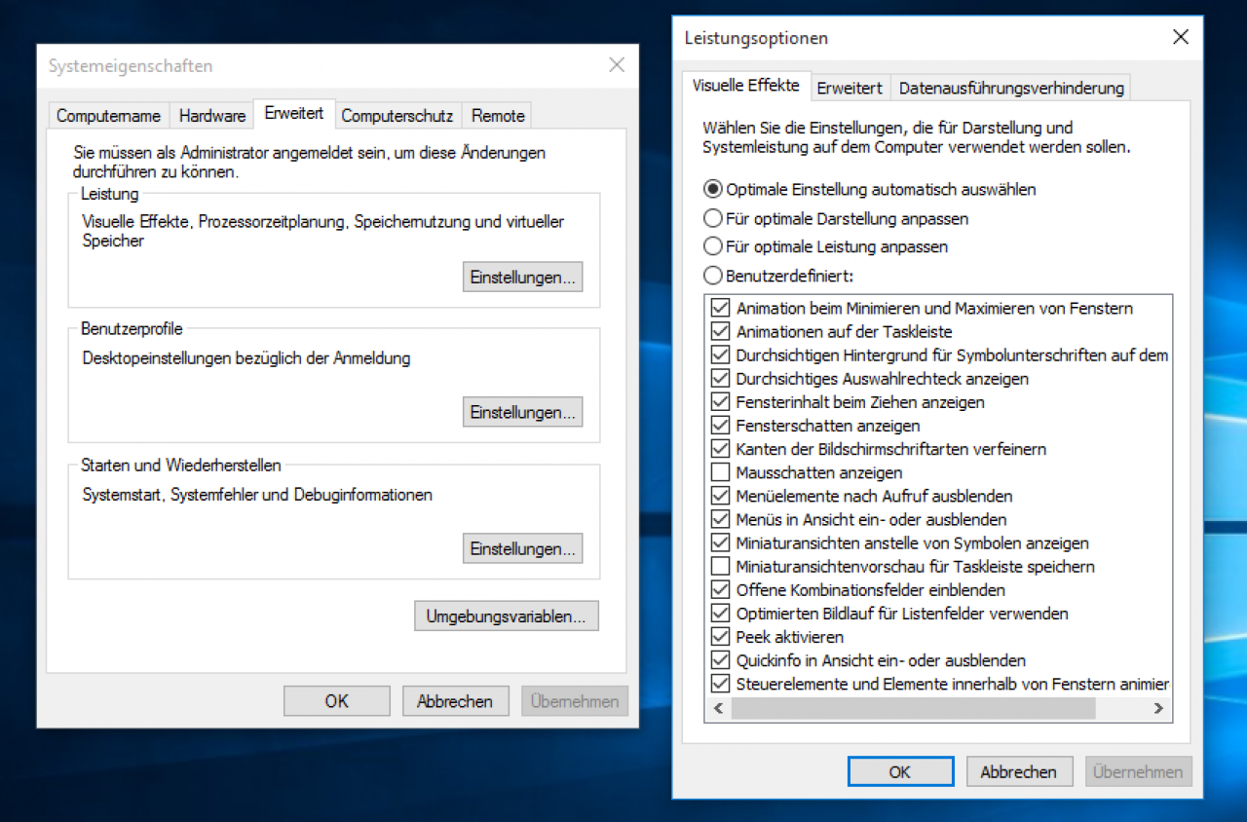The height and width of the screenshot is (822, 1247).
Task: Open Einstellungen under Leistung
Action: pyautogui.click(x=522, y=277)
